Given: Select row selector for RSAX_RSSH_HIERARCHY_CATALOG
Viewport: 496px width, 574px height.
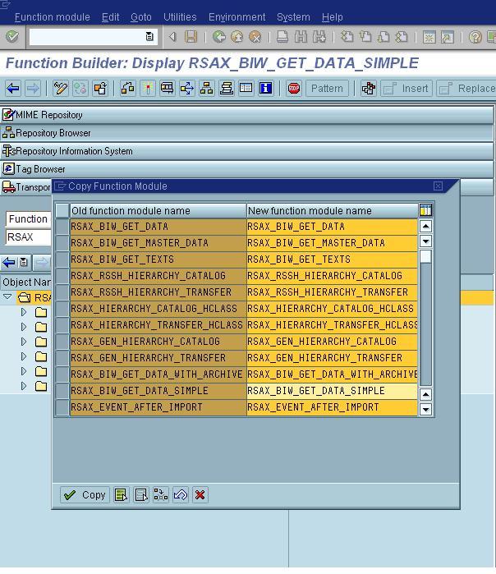Looking at the screenshot, I should tap(62, 276).
